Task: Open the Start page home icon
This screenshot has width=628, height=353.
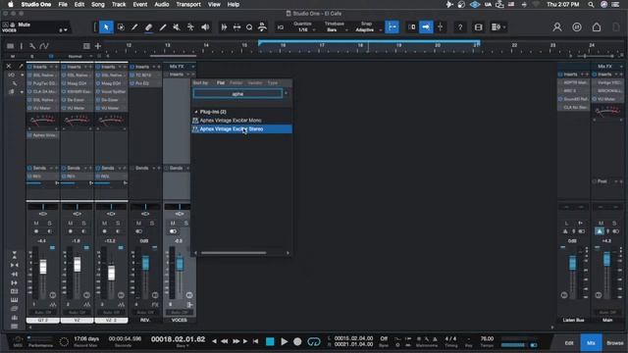Action: tap(597, 27)
